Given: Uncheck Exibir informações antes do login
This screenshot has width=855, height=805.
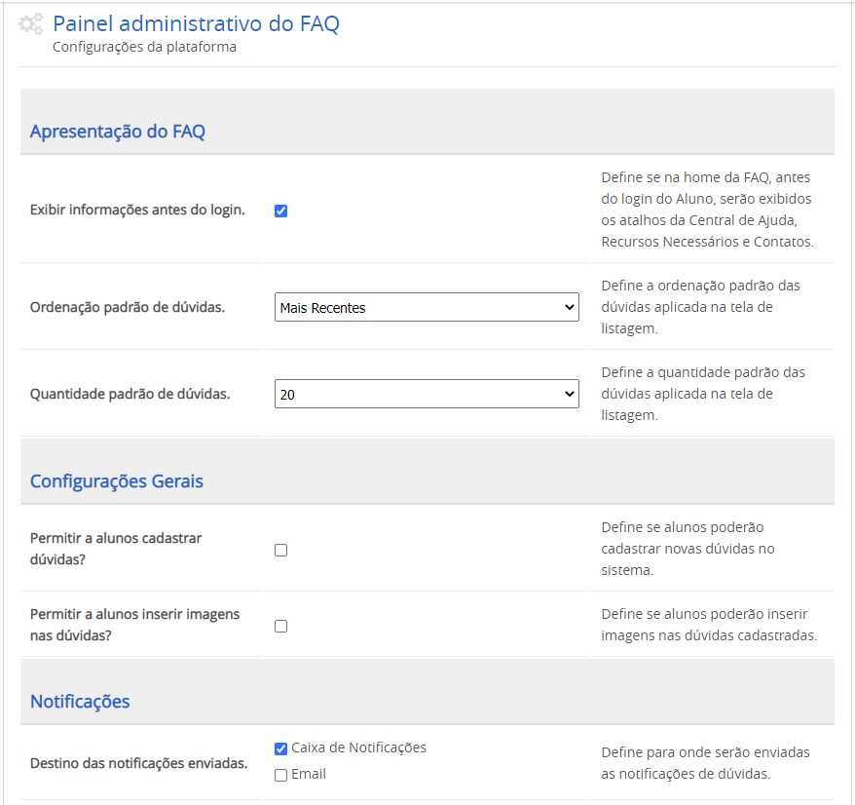Looking at the screenshot, I should [x=280, y=211].
